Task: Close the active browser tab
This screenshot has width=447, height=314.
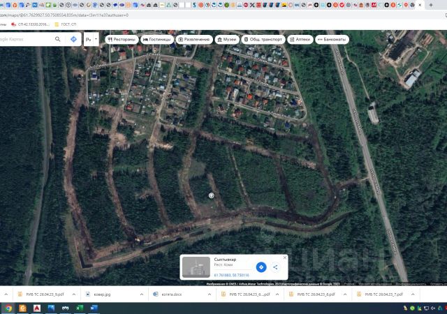Action: click(420, 5)
